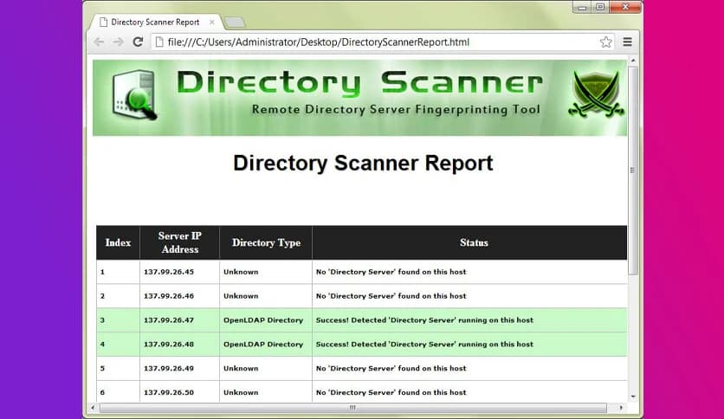Image resolution: width=724 pixels, height=419 pixels.
Task: Click the Directory Scanner banner title
Action: pyautogui.click(x=359, y=83)
